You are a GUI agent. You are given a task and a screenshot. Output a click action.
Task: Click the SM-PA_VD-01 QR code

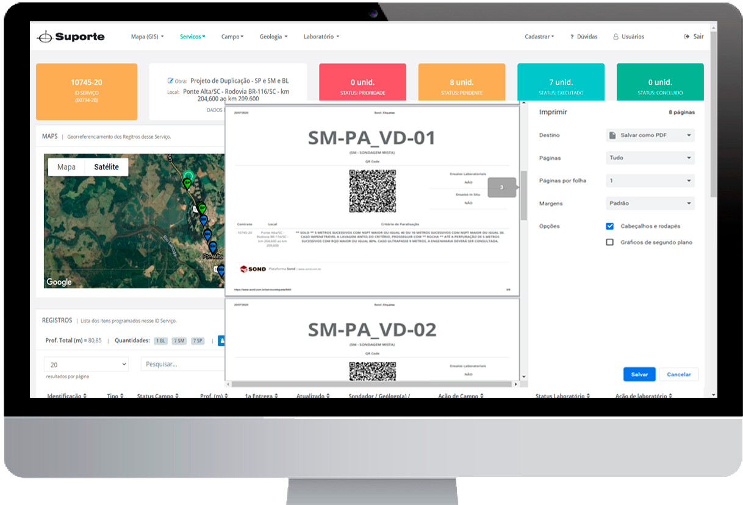tap(373, 191)
